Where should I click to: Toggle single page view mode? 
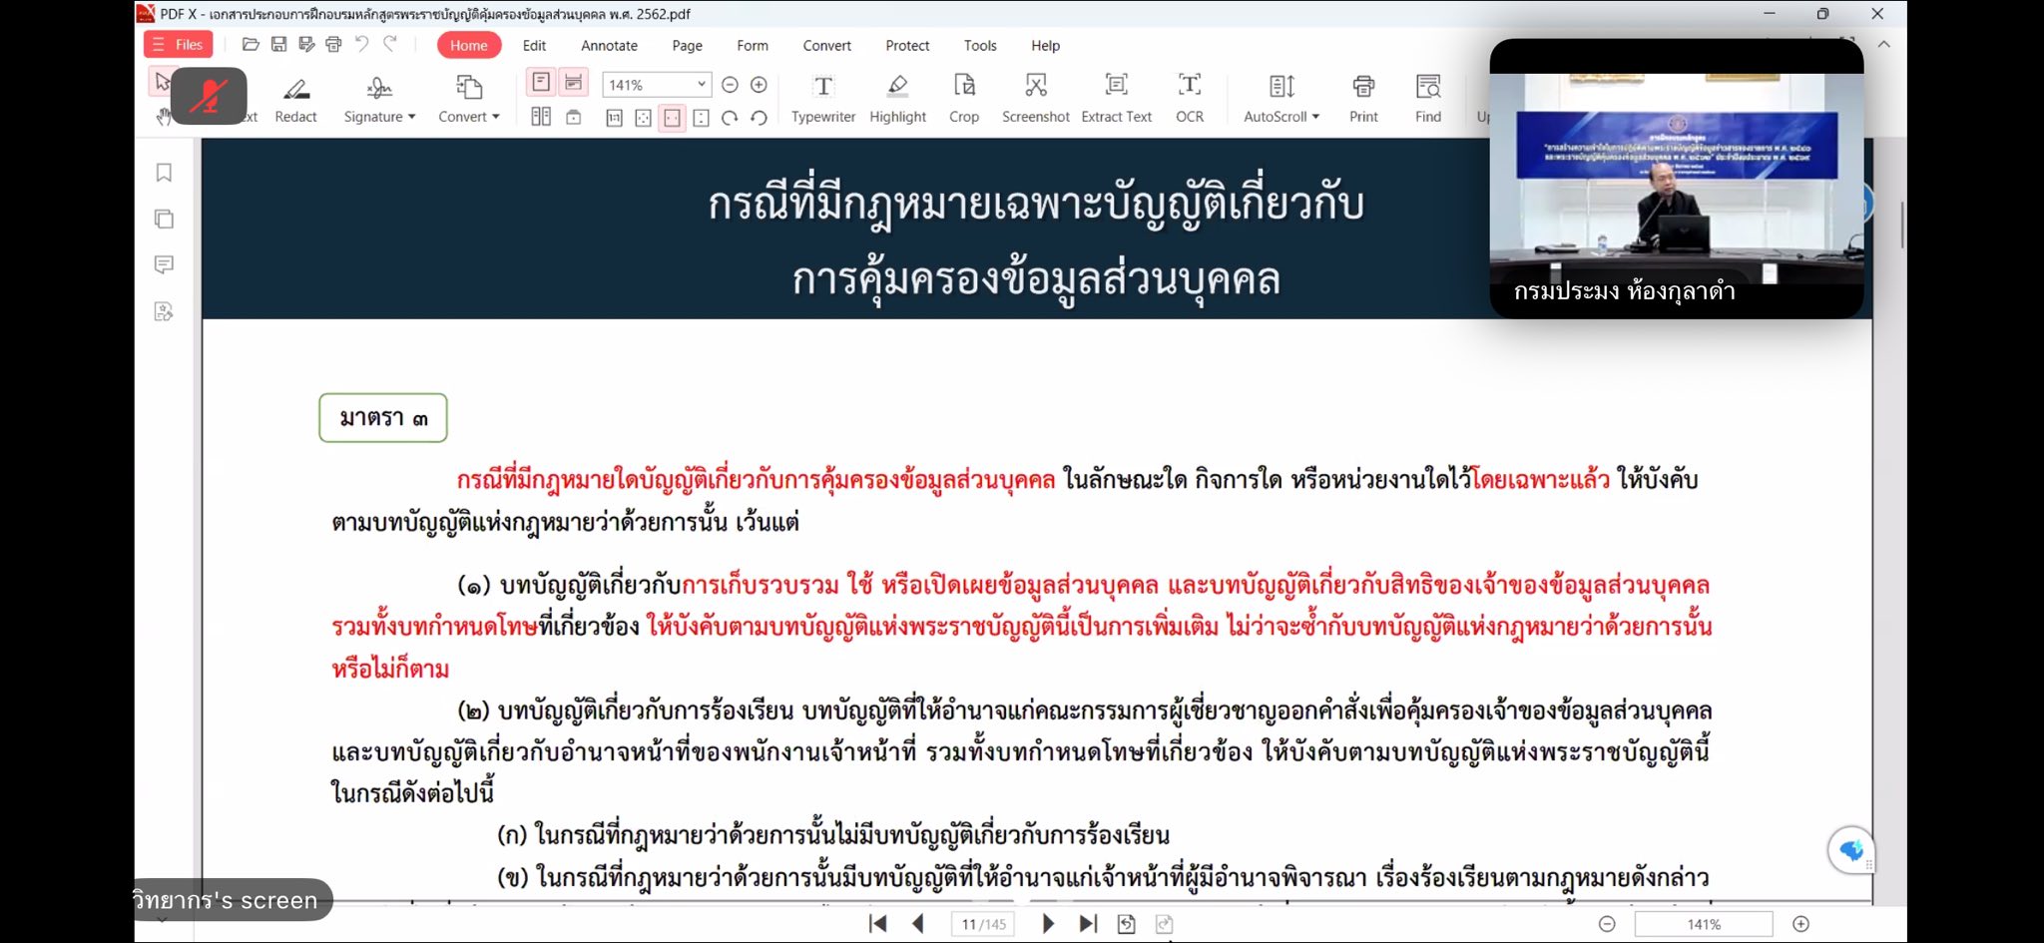[541, 82]
